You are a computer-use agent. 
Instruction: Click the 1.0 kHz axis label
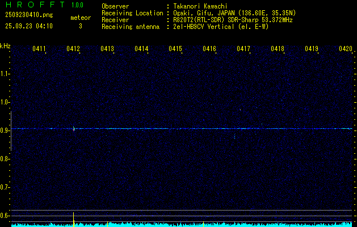[x=5, y=102]
